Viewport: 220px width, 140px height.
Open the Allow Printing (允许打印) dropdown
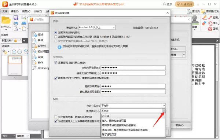[x=133, y=106]
